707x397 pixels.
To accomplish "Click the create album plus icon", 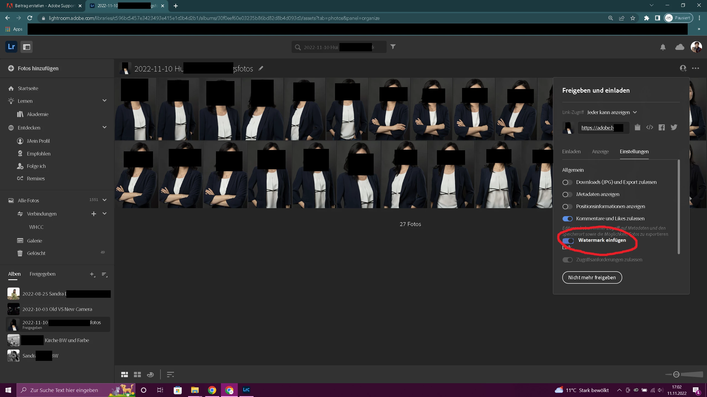I will pyautogui.click(x=92, y=274).
